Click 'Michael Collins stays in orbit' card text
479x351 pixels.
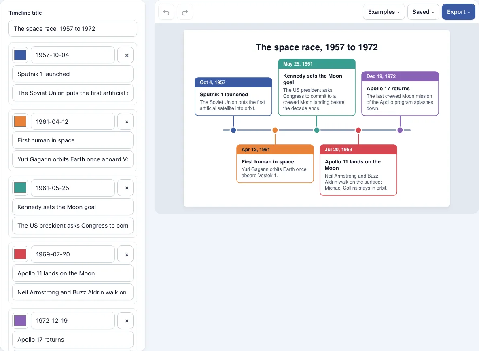tap(356, 188)
